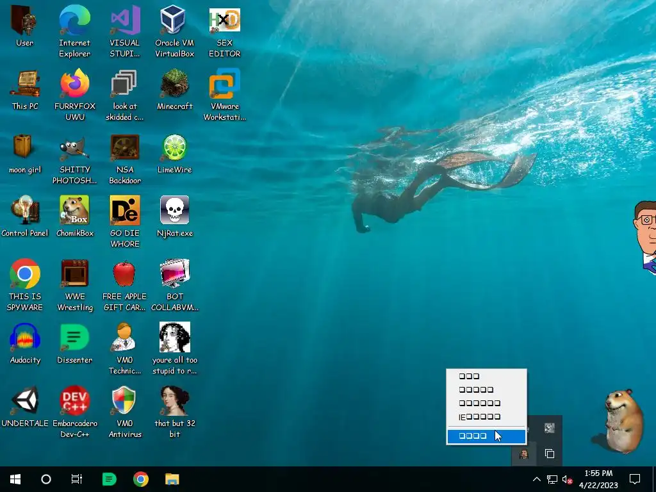Select the NjRat.exe skull icon
The height and width of the screenshot is (492, 656).
174,217
